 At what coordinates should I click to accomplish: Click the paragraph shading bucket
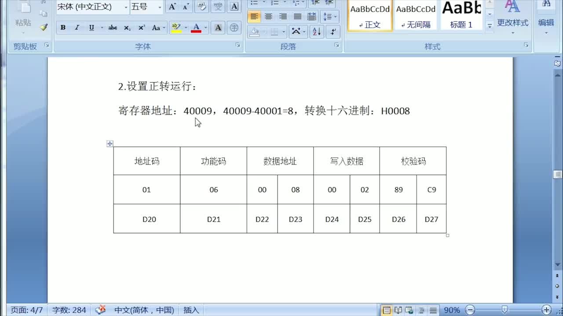254,32
